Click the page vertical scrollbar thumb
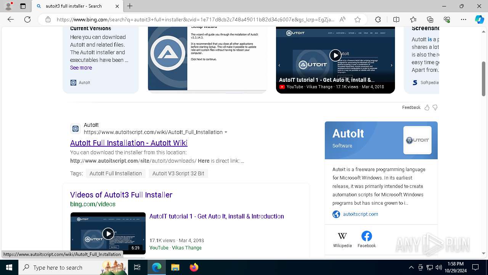488x275 pixels. [x=483, y=79]
